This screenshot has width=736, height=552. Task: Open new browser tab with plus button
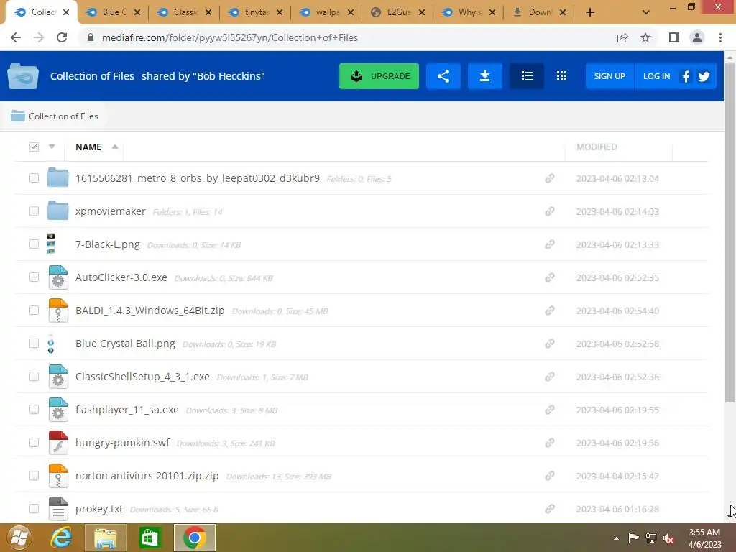tap(590, 12)
